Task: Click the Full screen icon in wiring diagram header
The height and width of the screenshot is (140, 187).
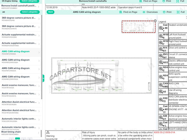Action: tap(178, 12)
